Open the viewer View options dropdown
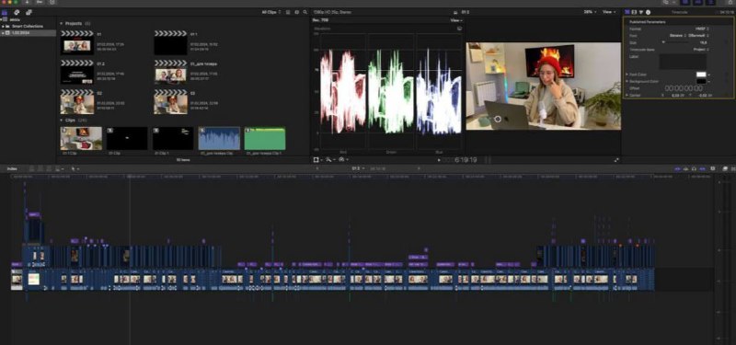736x345 pixels. (609, 12)
